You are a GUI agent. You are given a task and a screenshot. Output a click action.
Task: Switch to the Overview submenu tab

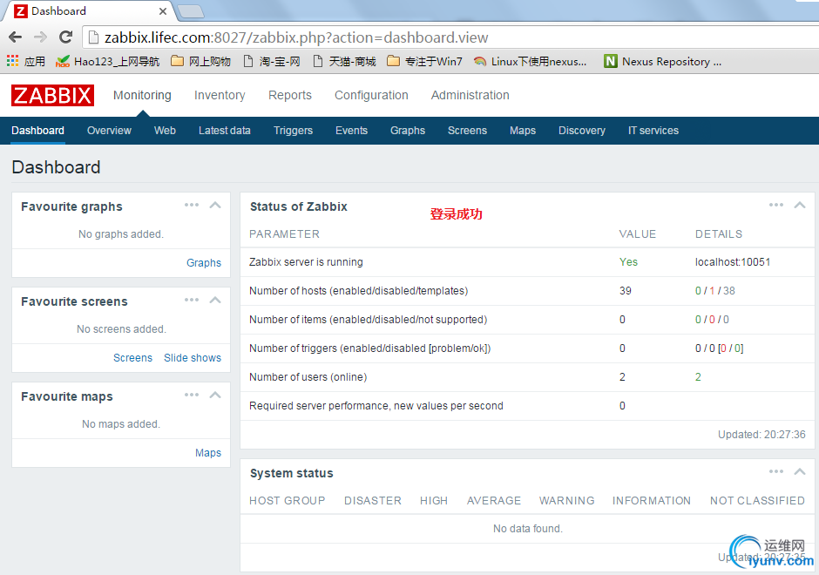[x=109, y=131]
